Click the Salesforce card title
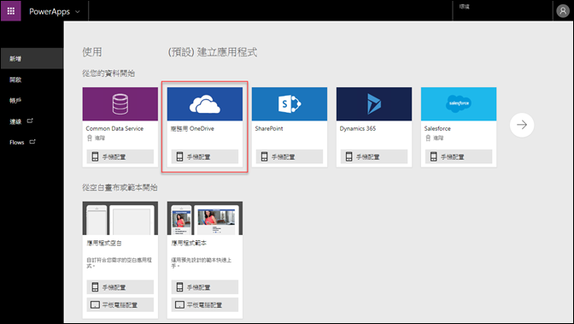This screenshot has height=324, width=574. (x=437, y=128)
